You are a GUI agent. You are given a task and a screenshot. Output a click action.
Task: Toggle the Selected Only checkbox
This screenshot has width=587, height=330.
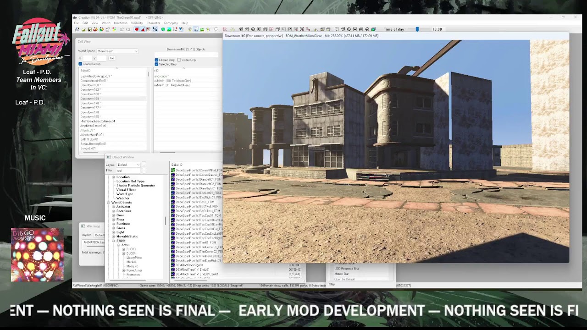tap(156, 64)
